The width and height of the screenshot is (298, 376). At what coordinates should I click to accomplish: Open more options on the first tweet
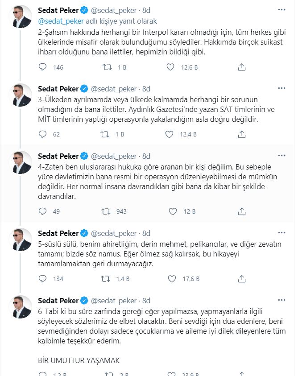point(281,10)
